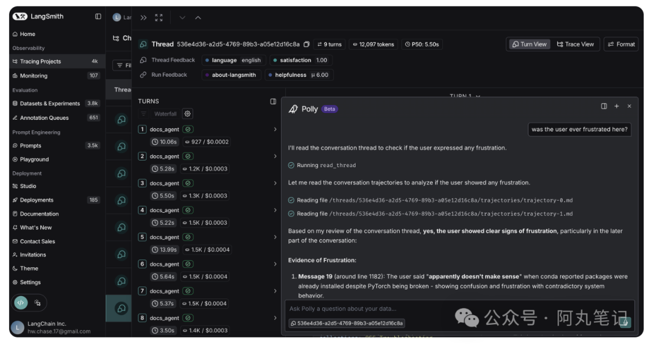Toggle the code mode button in the sidebar
Image resolution: width=649 pixels, height=344 pixels.
coord(21,303)
